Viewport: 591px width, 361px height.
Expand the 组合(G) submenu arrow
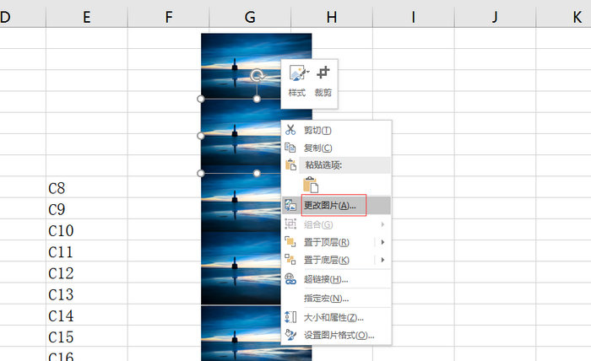click(382, 224)
